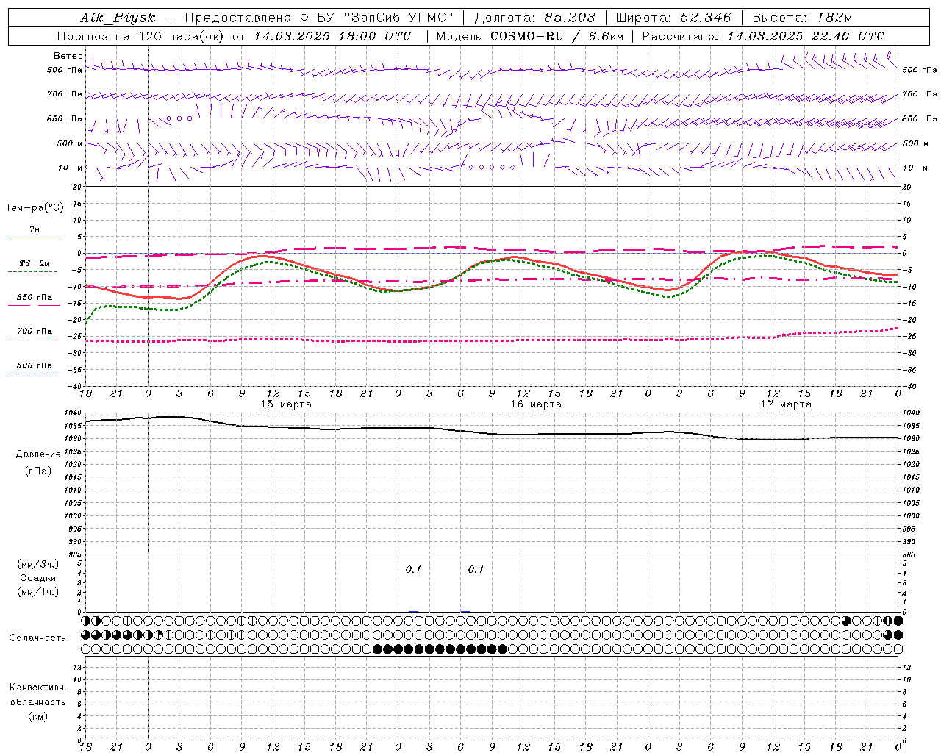Select the "Прогноз на 120 часа(ов)" text
The height and width of the screenshot is (753, 941).
coord(141,36)
